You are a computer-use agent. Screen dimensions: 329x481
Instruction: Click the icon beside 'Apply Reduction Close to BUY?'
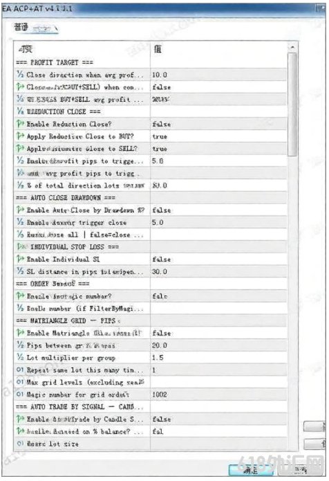(x=20, y=136)
